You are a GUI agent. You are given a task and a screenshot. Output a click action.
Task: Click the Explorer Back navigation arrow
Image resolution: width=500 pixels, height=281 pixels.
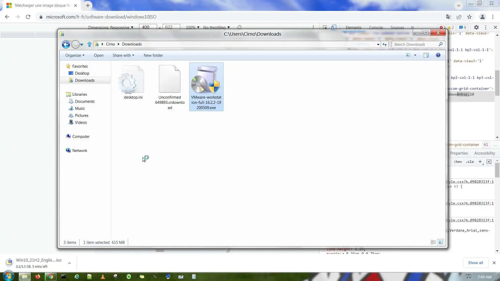[66, 44]
